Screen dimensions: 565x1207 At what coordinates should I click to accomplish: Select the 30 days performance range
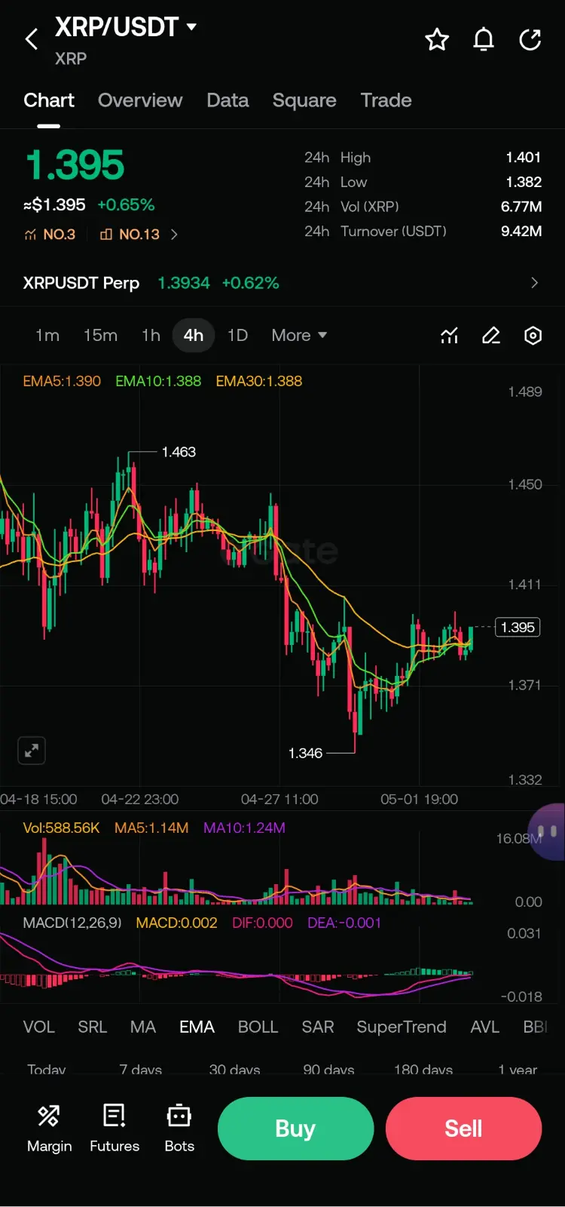point(234,1070)
